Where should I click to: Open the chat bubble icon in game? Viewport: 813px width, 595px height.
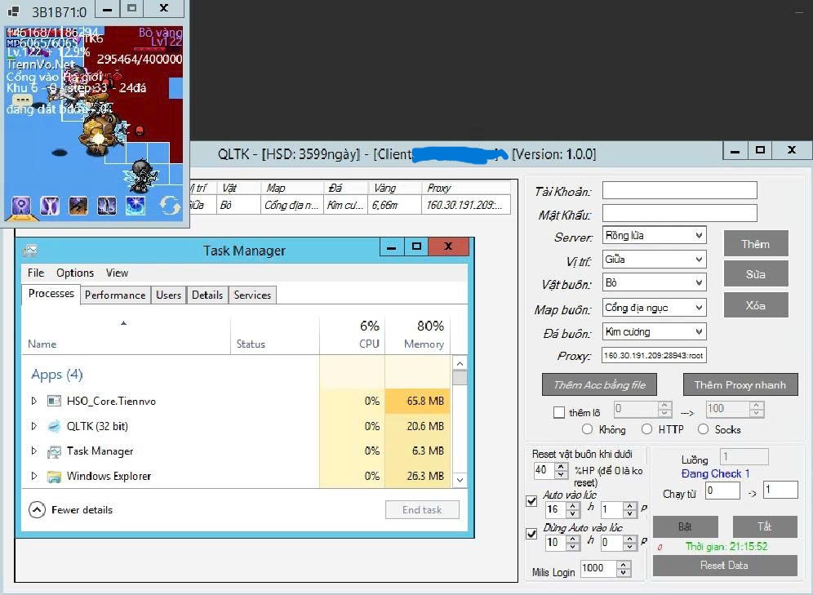click(x=22, y=100)
